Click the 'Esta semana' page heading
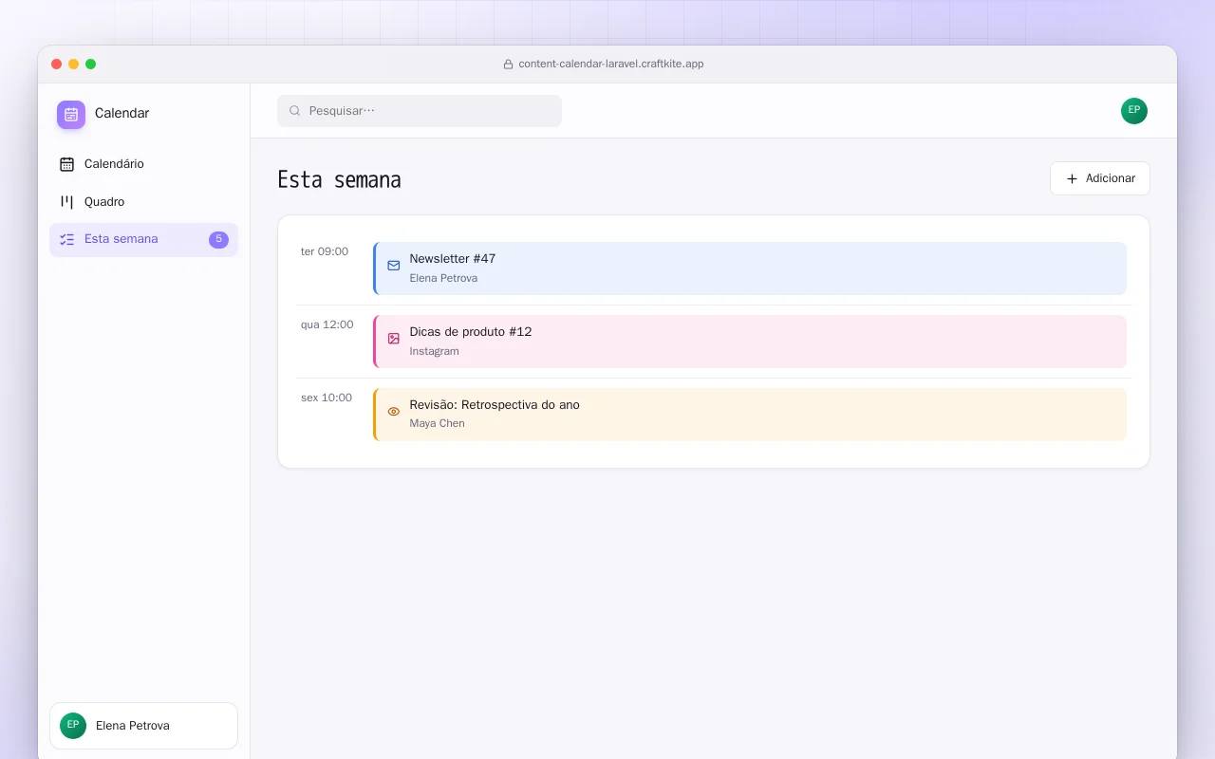Screen dimensions: 1215x759 339,179
